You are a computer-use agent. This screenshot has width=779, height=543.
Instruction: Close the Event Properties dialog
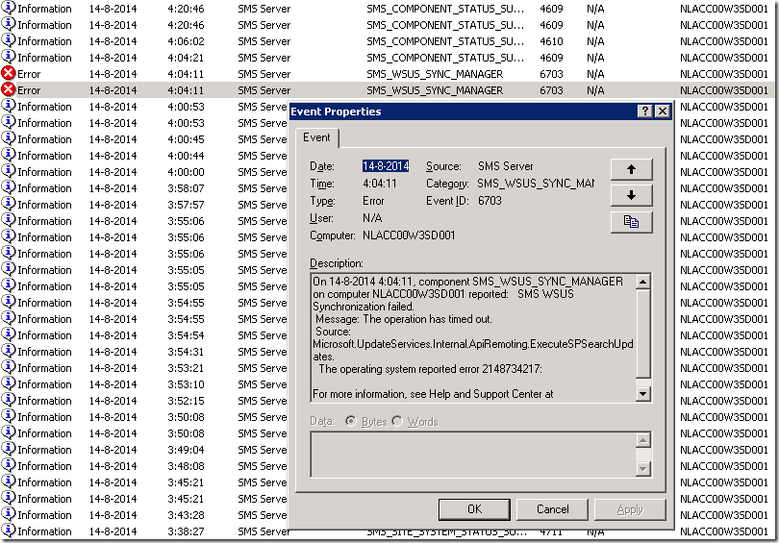(662, 111)
